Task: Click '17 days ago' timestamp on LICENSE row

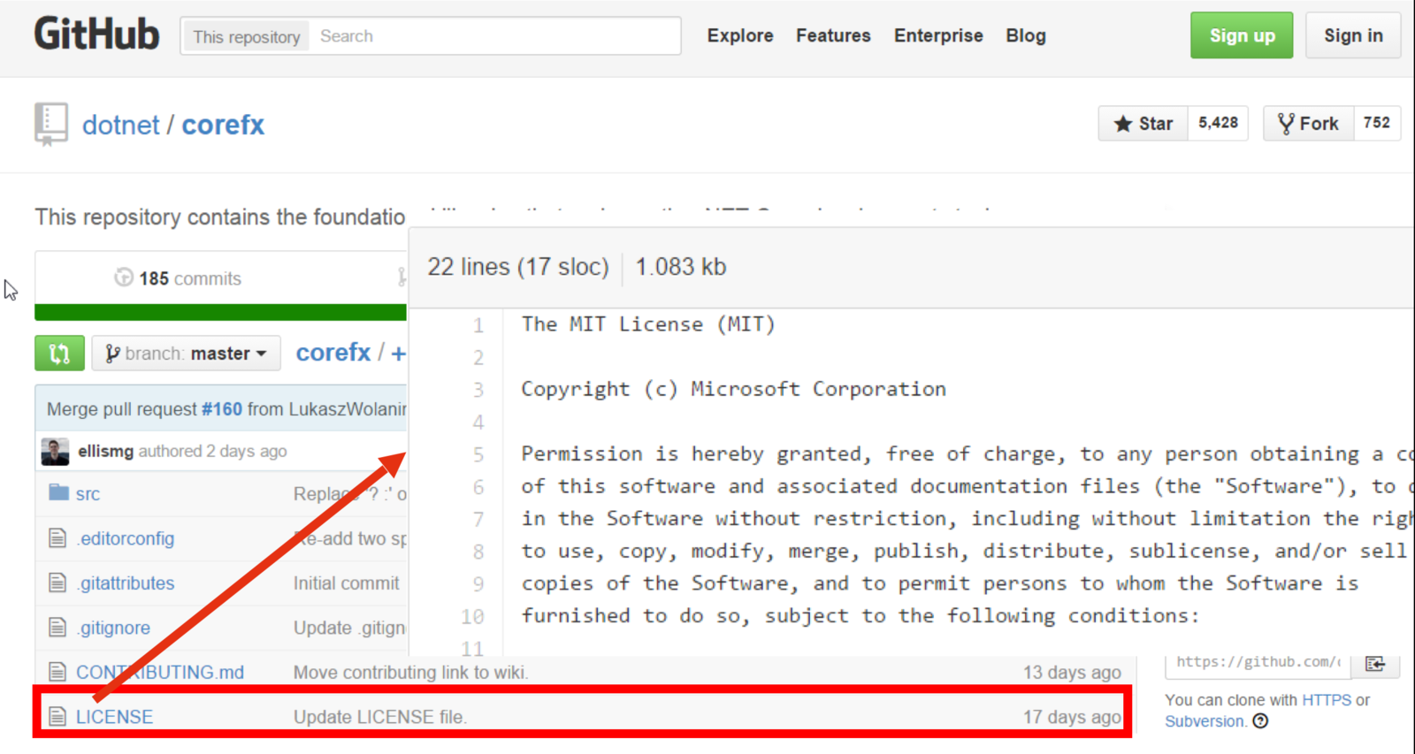Action: click(1072, 717)
